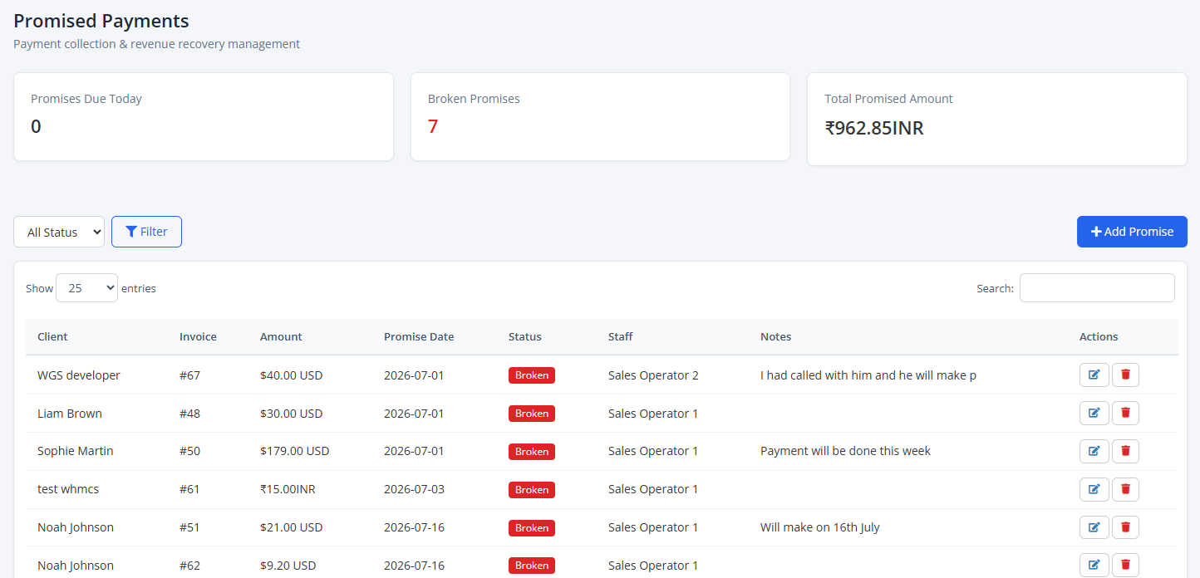Sort table by Amount column header

pyautogui.click(x=281, y=337)
